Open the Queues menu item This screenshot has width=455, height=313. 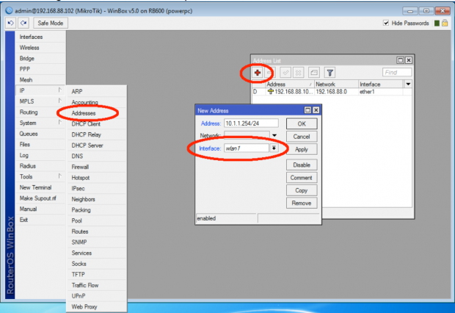coord(40,134)
